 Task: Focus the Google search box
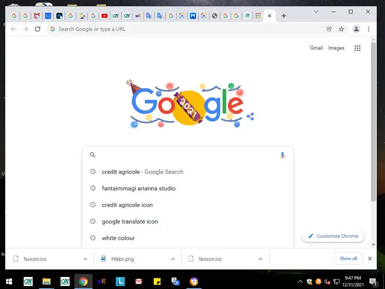tap(188, 155)
